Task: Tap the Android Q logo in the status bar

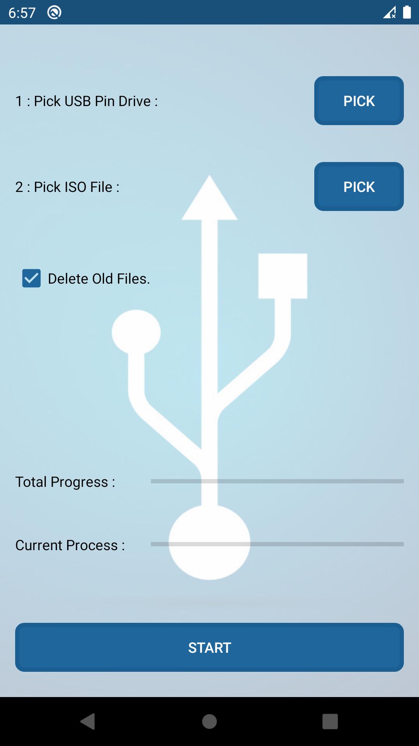Action: pos(55,12)
